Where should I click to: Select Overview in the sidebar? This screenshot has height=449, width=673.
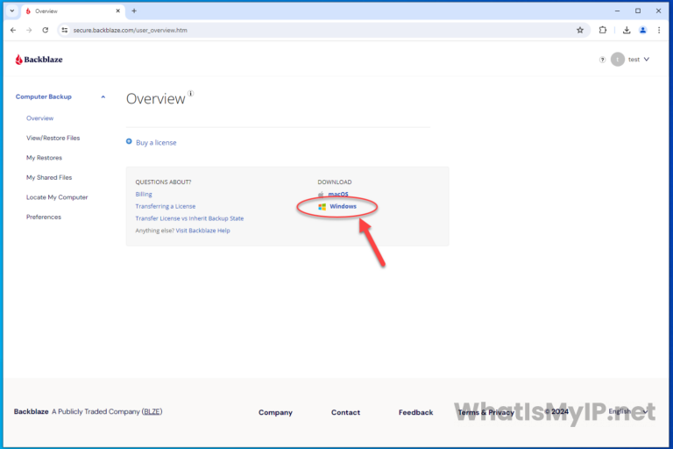click(40, 118)
